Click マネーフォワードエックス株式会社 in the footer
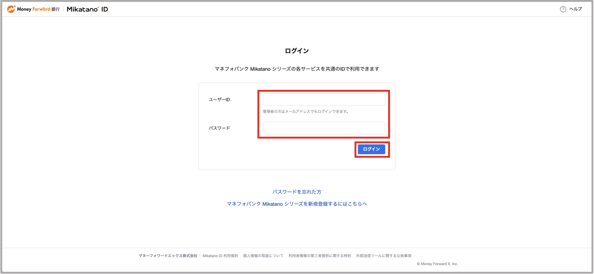594x274 pixels. [x=168, y=256]
